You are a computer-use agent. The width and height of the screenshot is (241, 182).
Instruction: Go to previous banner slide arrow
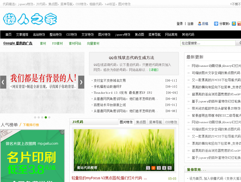click(x=3, y=82)
